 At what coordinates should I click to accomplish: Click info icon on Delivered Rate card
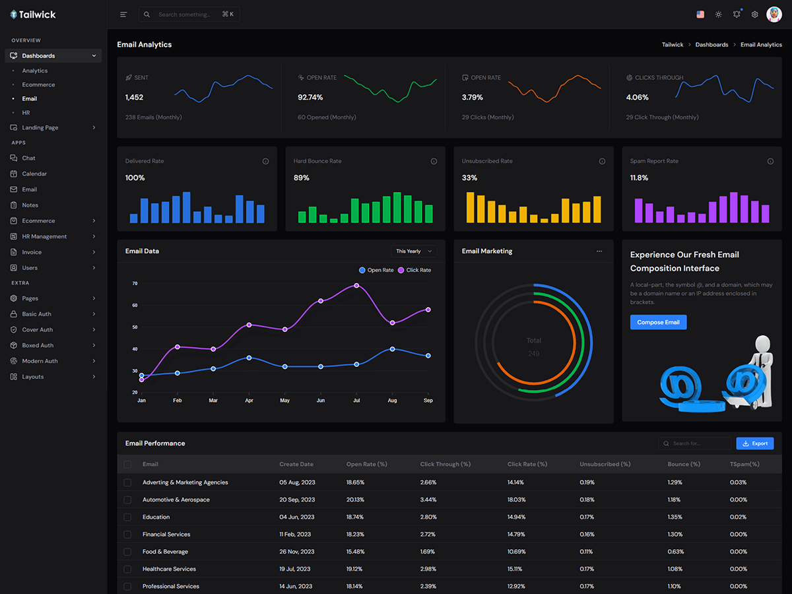pos(265,161)
